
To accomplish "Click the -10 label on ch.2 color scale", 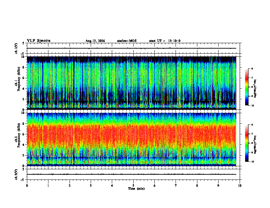I will coord(252,162).
